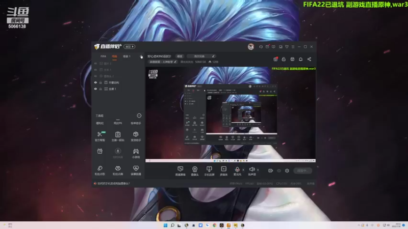The image size is (408, 229).
Task: Open the Windows Start button on taskbar
Action: click(165, 225)
